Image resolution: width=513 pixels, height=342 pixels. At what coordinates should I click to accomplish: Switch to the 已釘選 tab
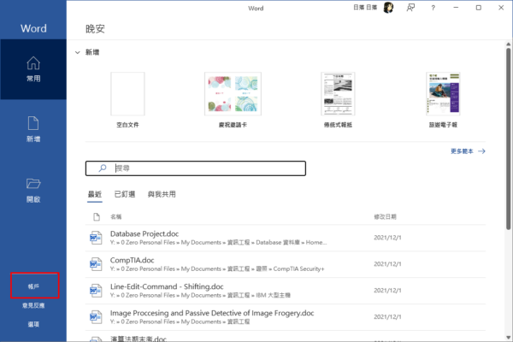click(x=125, y=194)
